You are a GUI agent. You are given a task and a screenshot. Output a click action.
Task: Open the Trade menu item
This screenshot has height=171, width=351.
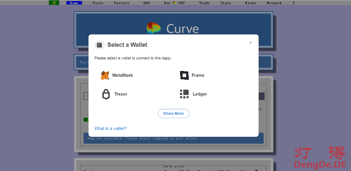click(x=204, y=3)
